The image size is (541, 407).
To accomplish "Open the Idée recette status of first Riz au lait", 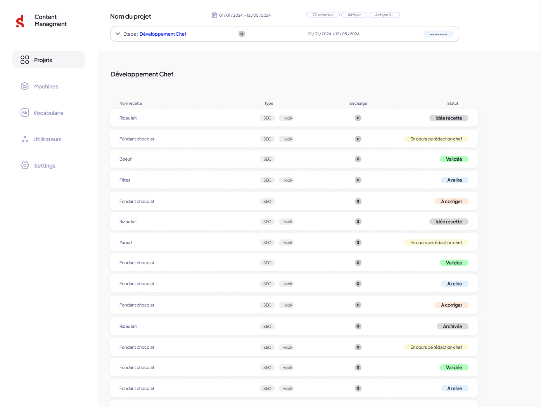I will point(449,118).
